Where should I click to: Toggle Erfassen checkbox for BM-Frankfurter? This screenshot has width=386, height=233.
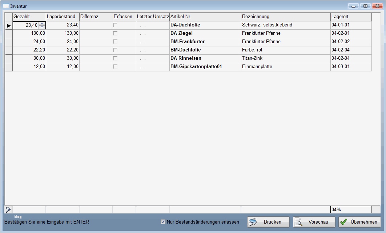click(115, 42)
